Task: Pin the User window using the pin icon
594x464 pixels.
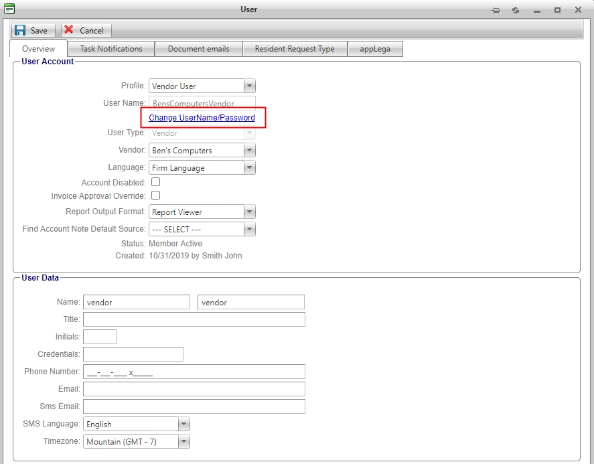Action: tap(496, 9)
